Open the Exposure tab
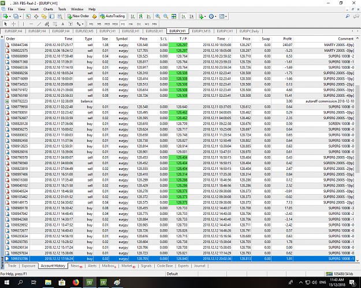The image size is (361, 288). (28, 266)
